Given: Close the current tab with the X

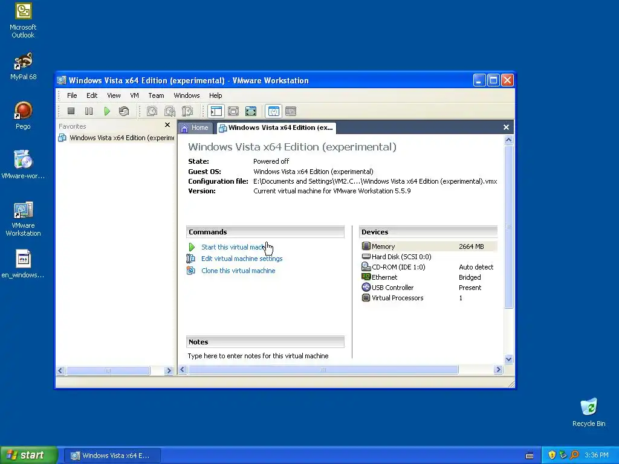Looking at the screenshot, I should tap(506, 127).
